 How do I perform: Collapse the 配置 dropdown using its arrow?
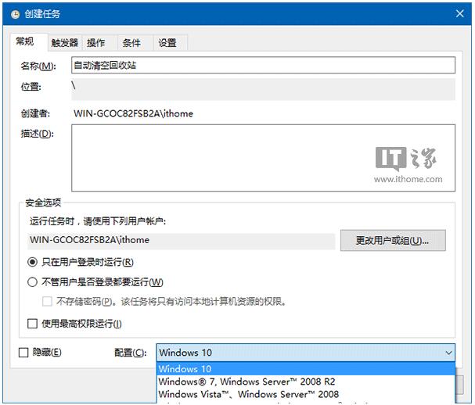[447, 353]
